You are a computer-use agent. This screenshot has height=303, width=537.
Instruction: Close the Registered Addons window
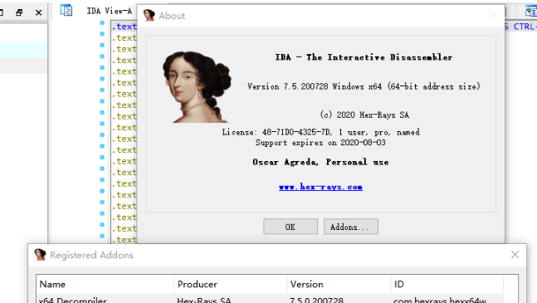point(515,255)
